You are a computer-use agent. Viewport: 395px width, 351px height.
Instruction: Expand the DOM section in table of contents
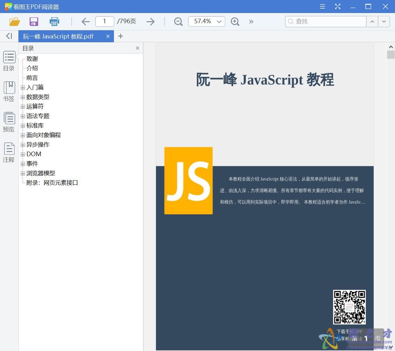pyautogui.click(x=23, y=154)
